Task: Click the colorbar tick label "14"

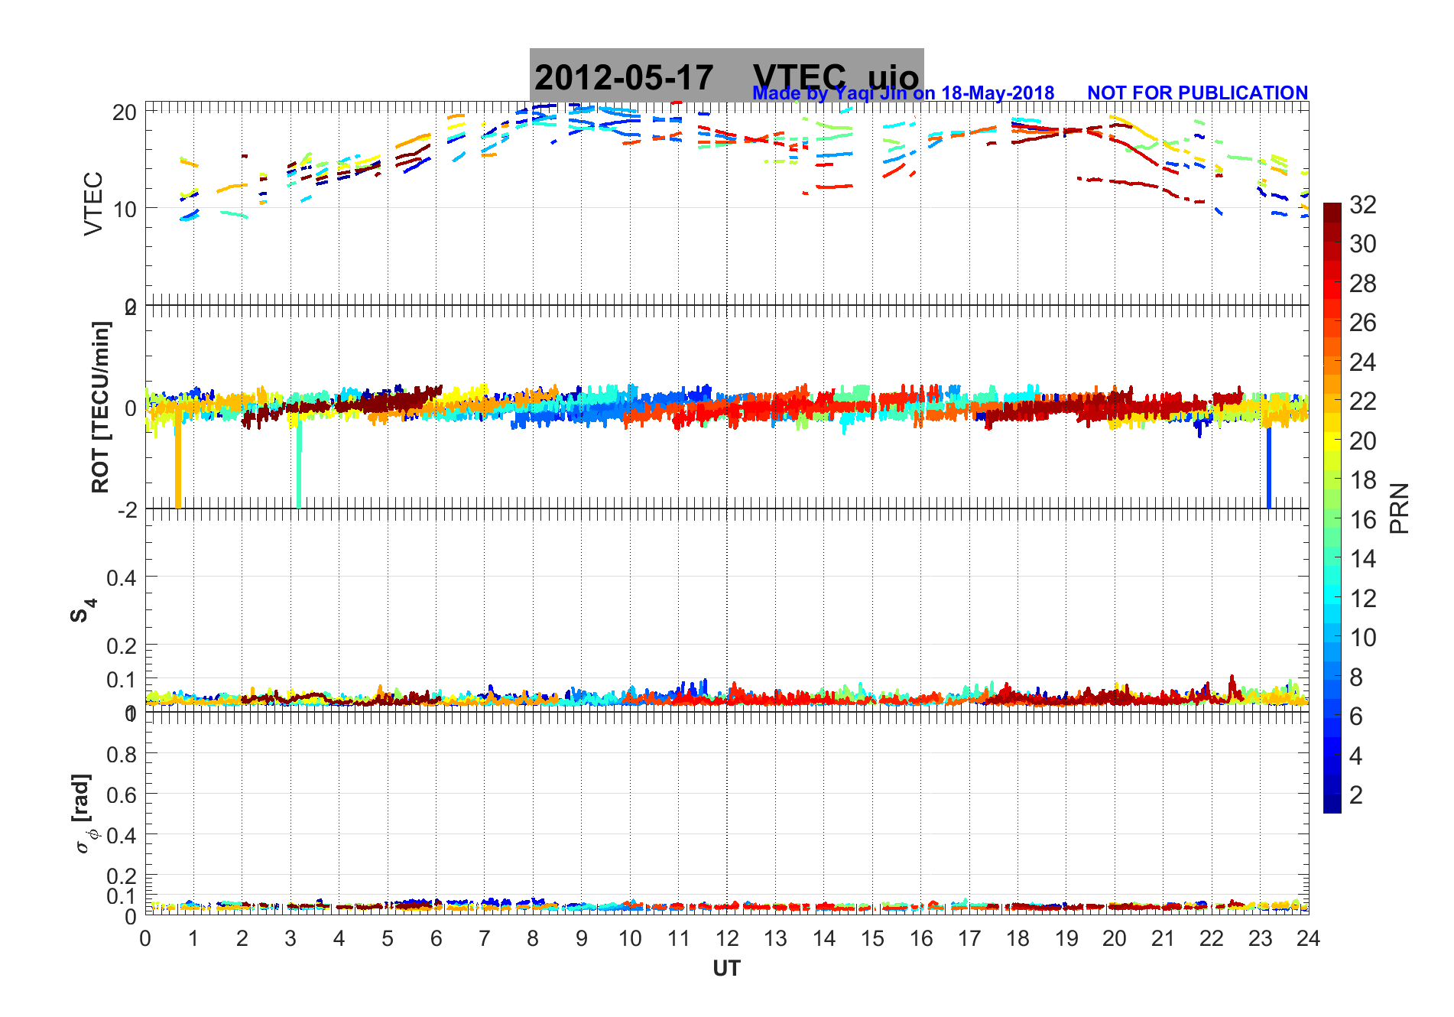Action: click(x=1363, y=559)
